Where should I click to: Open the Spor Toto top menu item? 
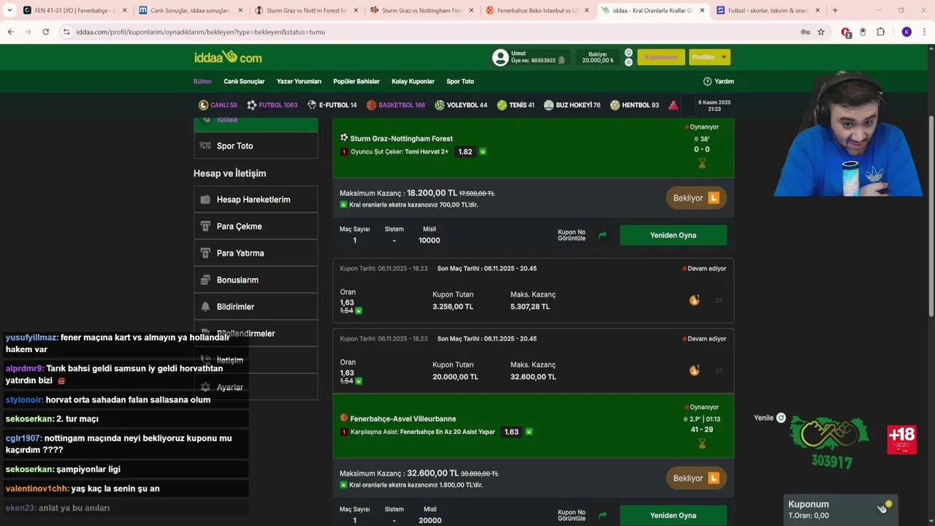coord(460,81)
